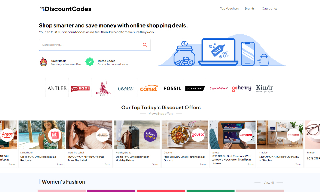Choose the Britannia Hotels logo
Viewport: 320px width, 192px height.
point(103,89)
